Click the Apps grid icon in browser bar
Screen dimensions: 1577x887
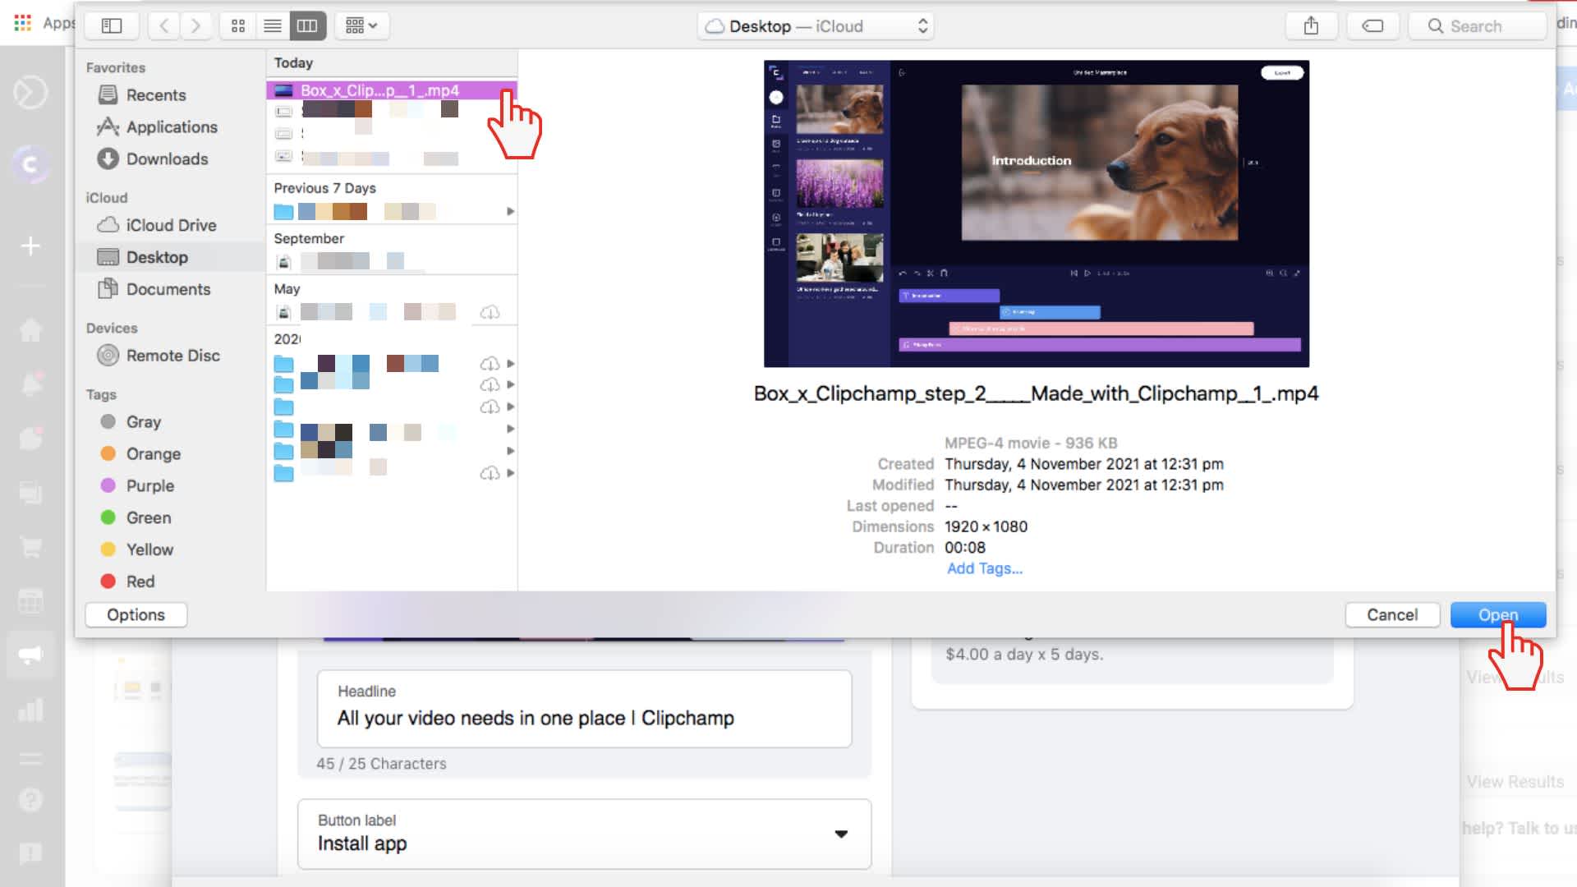point(23,23)
